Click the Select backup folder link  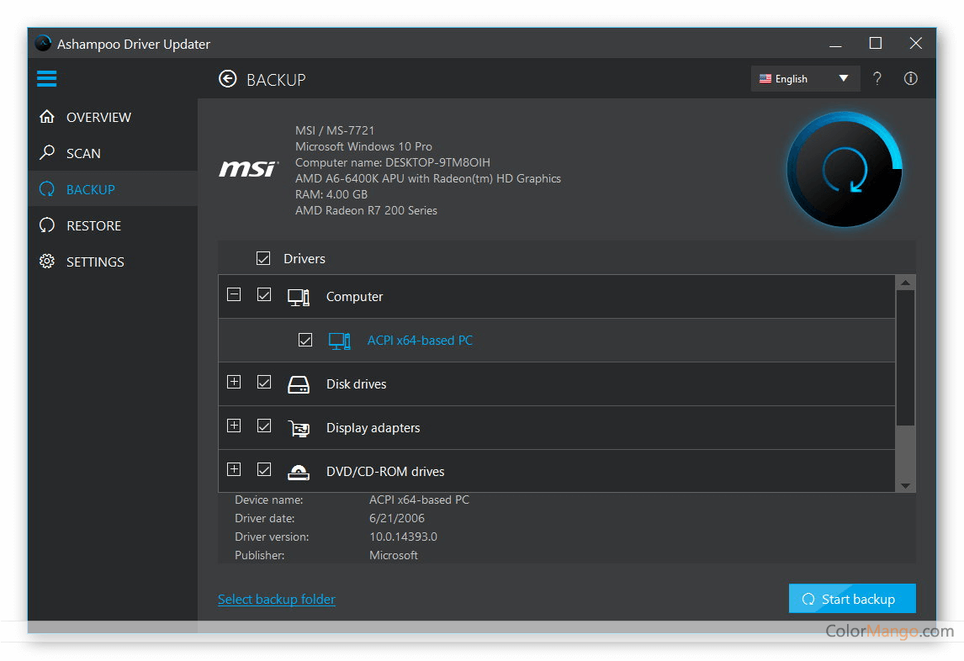tap(276, 599)
